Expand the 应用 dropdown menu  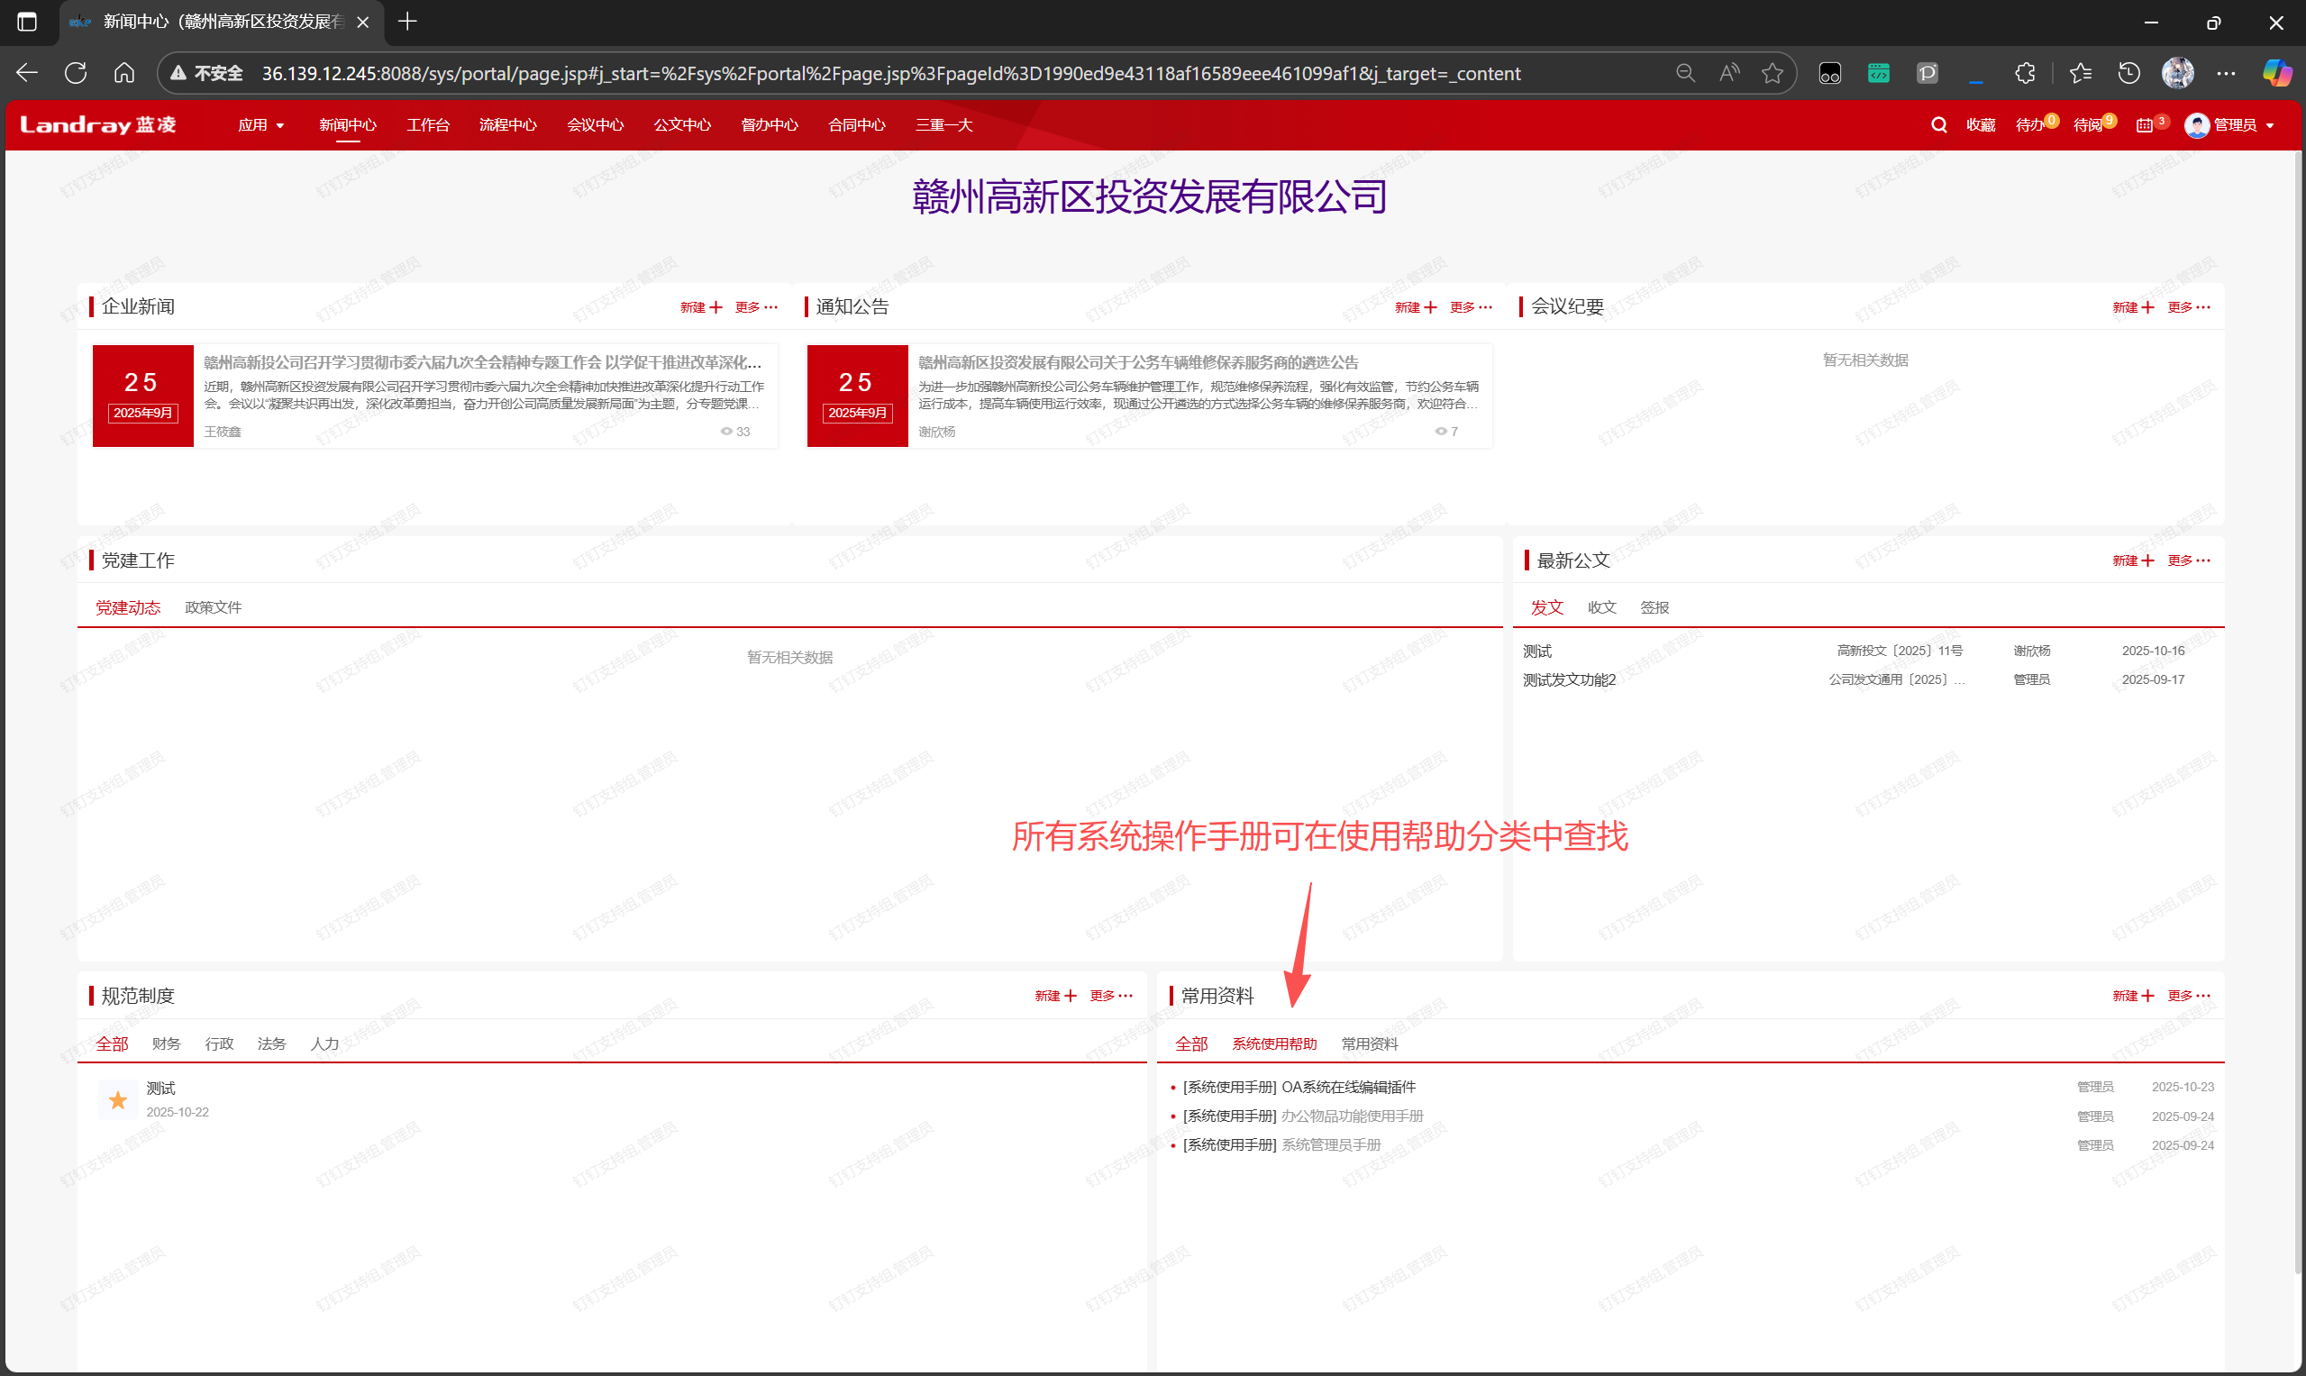[260, 125]
